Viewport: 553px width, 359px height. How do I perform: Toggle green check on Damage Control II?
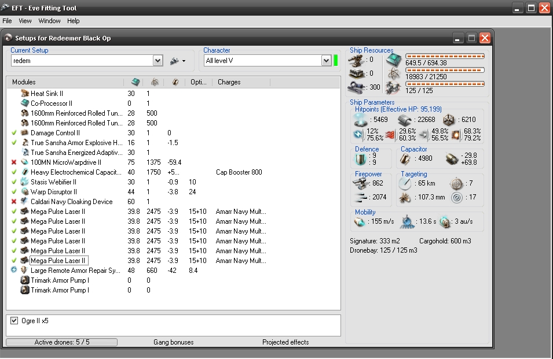click(14, 133)
